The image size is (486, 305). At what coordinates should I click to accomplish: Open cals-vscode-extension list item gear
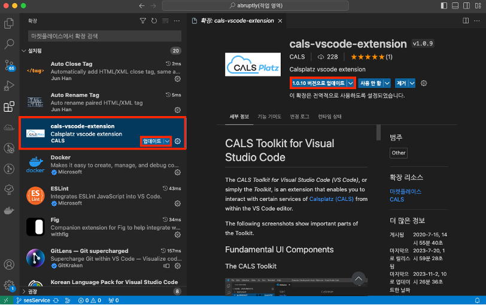178,141
